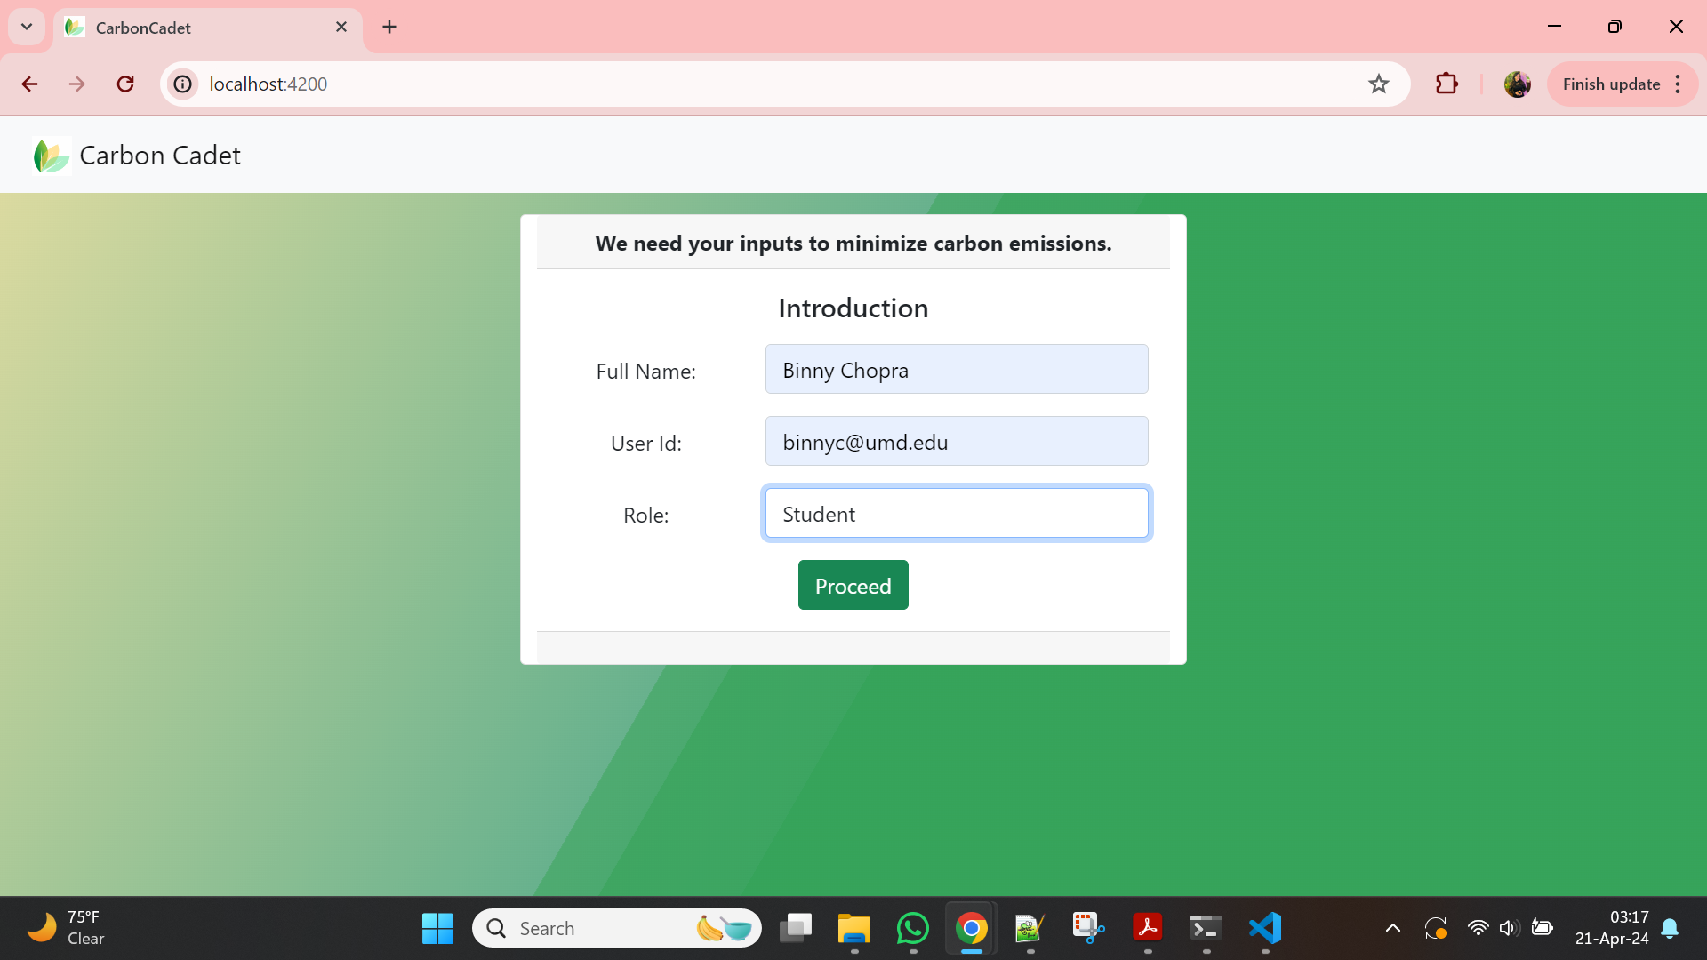Open the Chrome three-dot menu
The image size is (1707, 960).
[1678, 84]
